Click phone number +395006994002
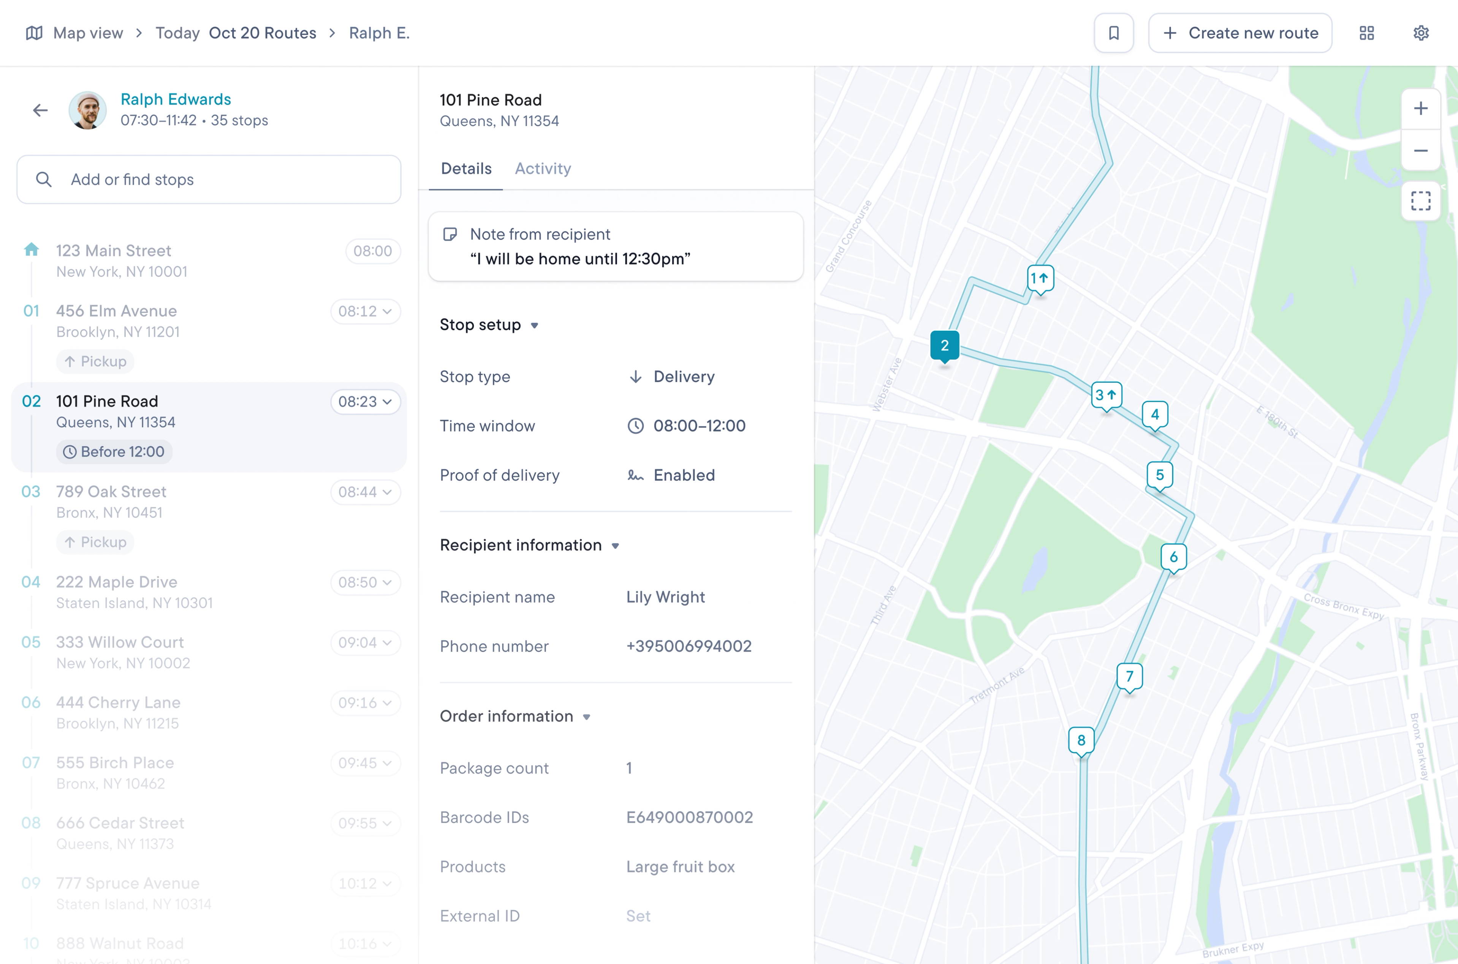The width and height of the screenshot is (1458, 964). click(689, 646)
